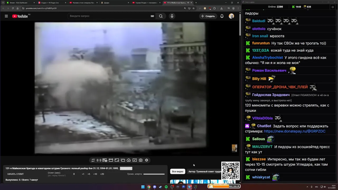Toggle the dashed-frame icon in the player toolbar
Screen dimensions: 338x190
123,160
